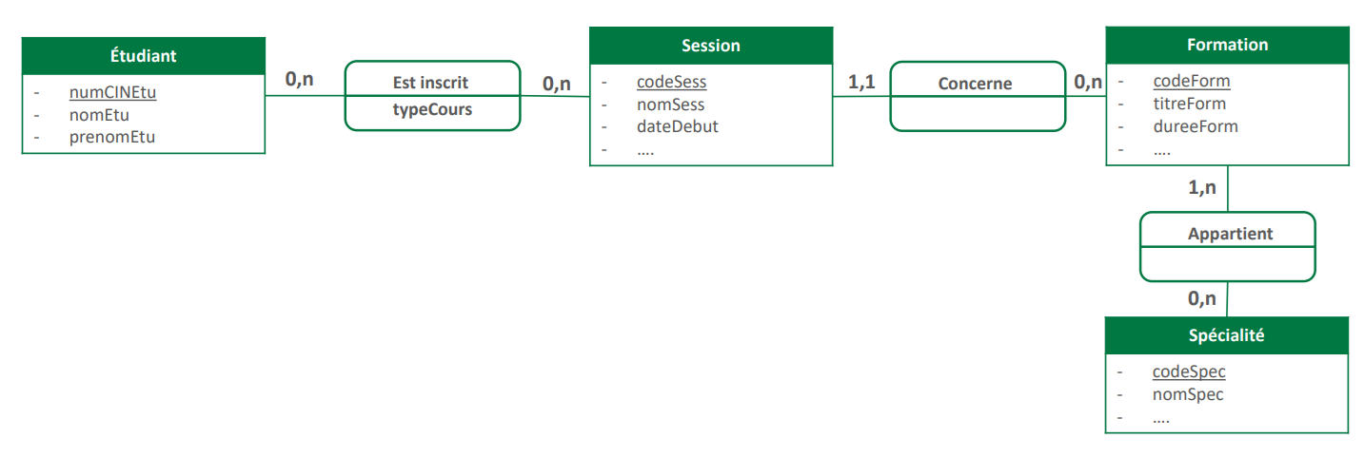Click the Est inscrit relationship label
The height and width of the screenshot is (476, 1364).
[x=431, y=83]
